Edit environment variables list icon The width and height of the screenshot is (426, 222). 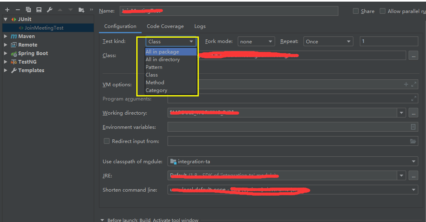point(413,127)
